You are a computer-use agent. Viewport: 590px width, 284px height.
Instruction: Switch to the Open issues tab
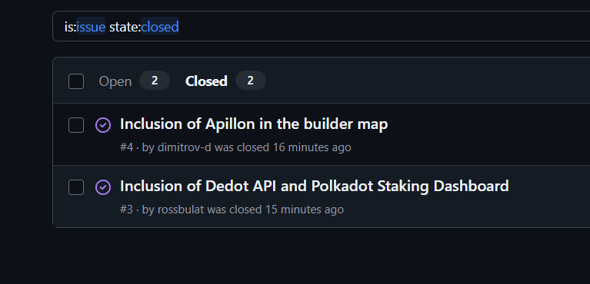coord(115,81)
